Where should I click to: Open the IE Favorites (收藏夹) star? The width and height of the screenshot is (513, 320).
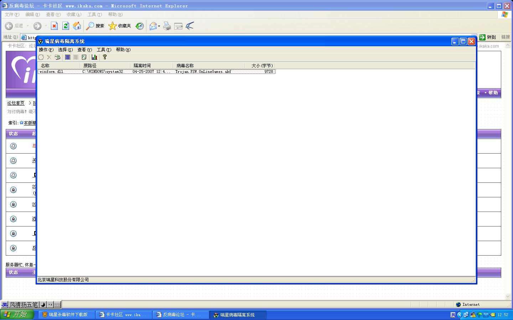[x=120, y=26]
